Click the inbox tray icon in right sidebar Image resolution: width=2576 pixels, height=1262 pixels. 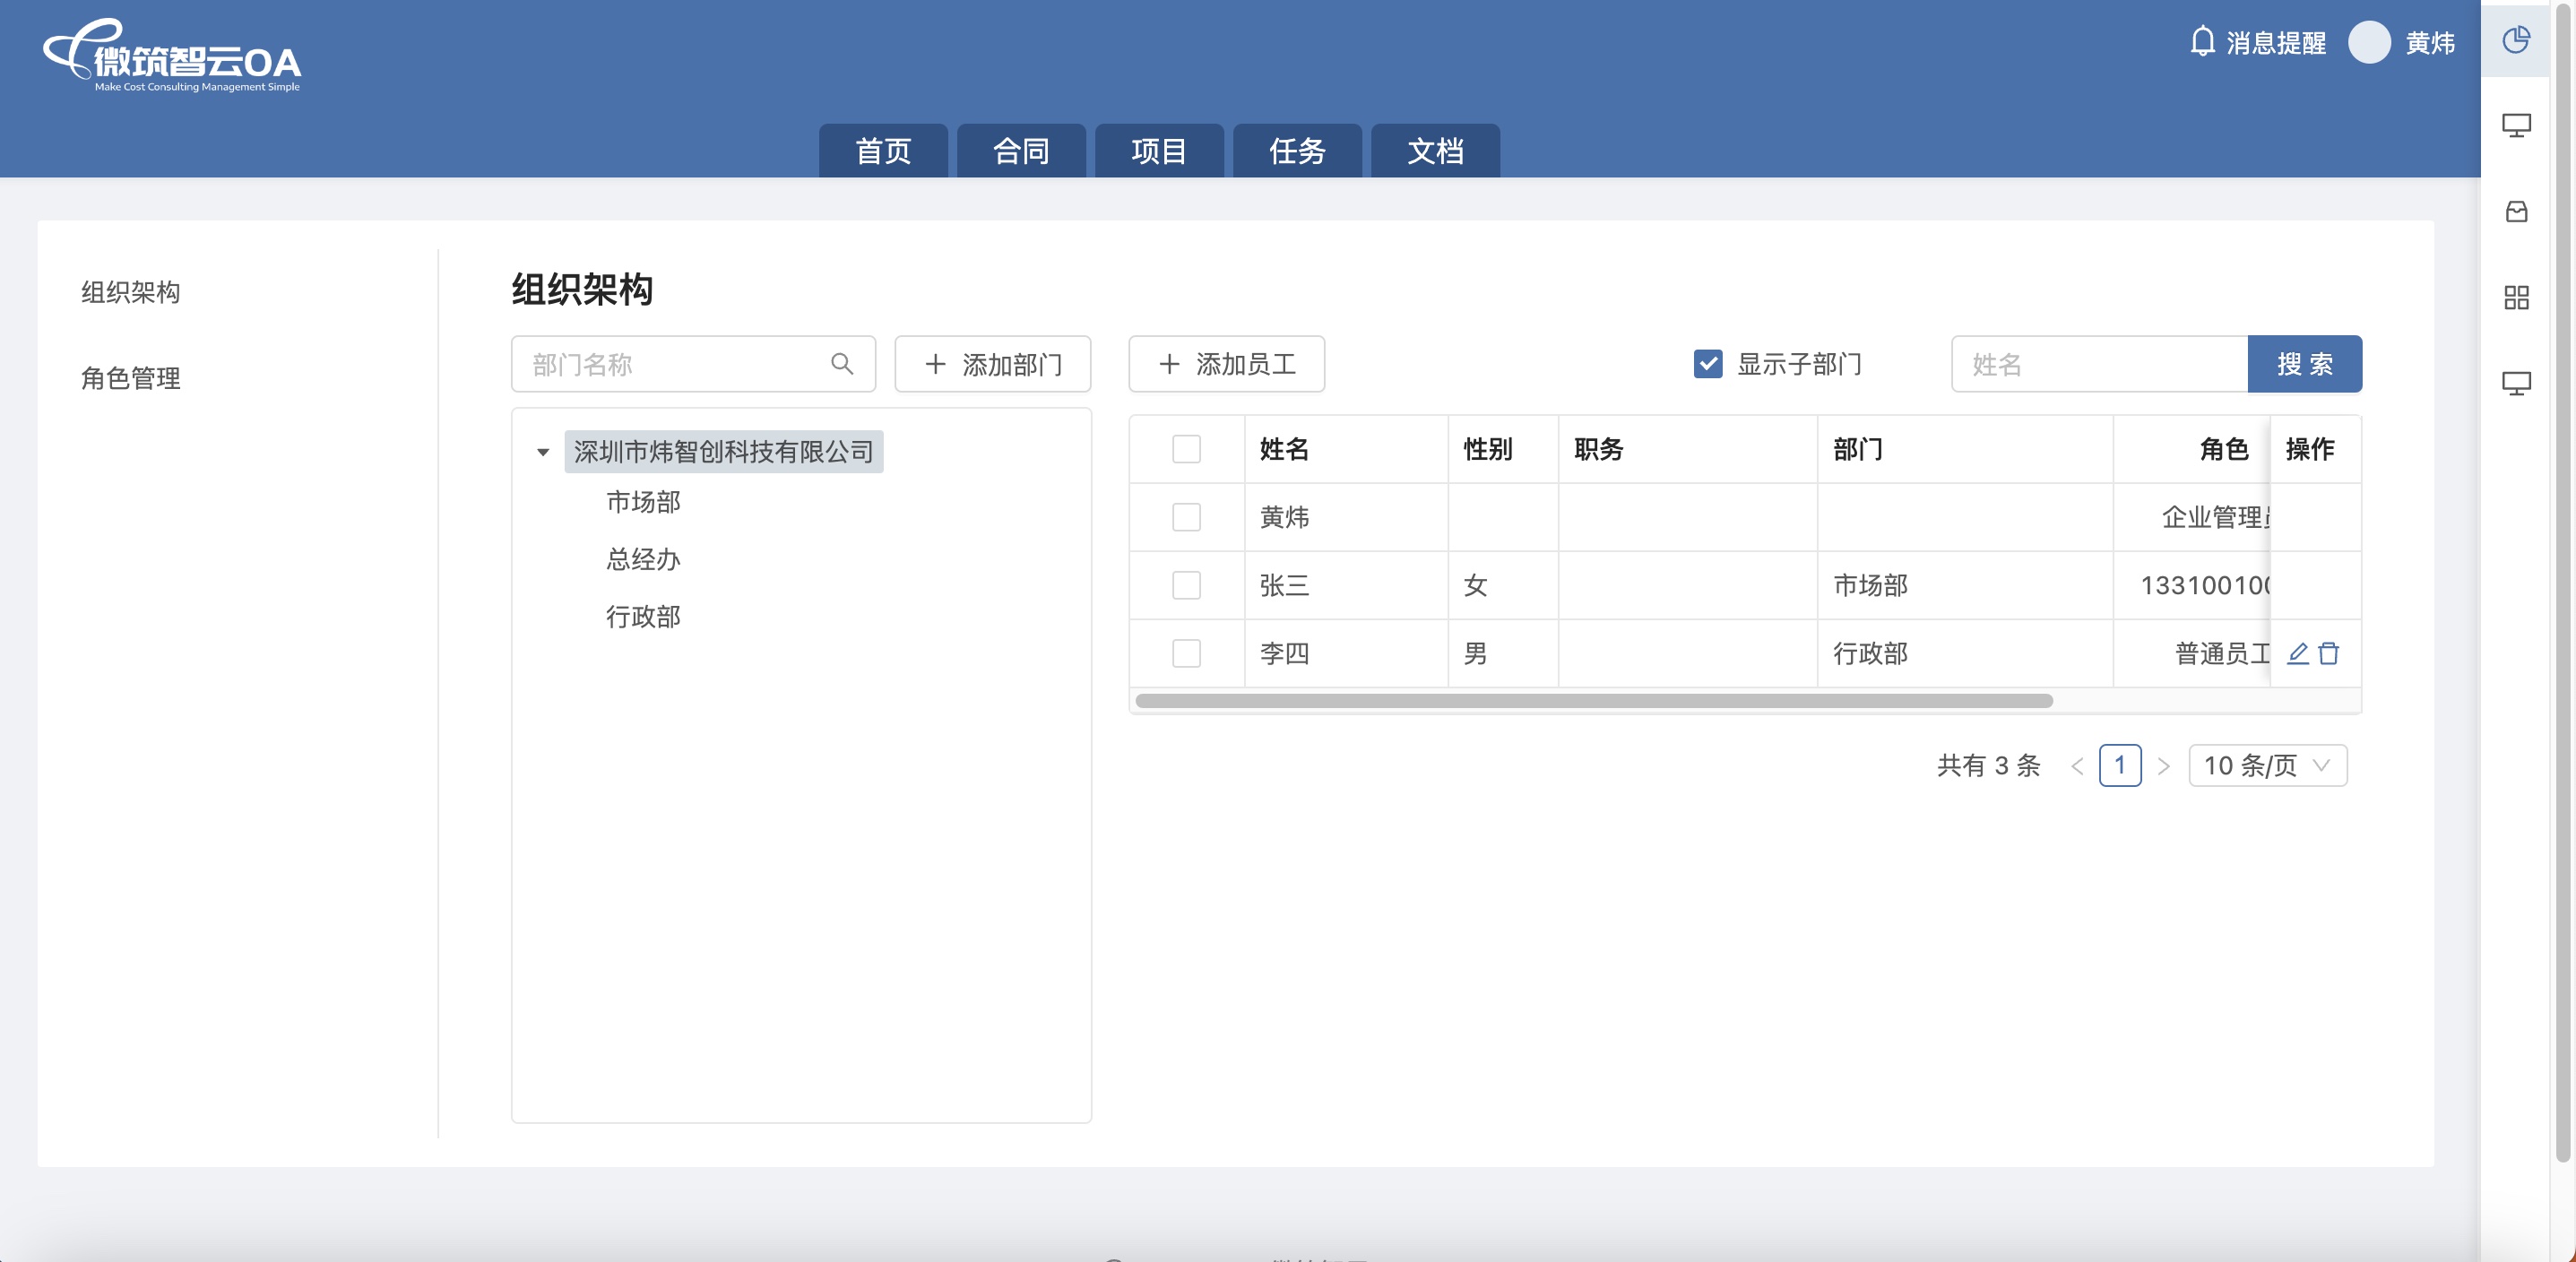pos(2516,212)
